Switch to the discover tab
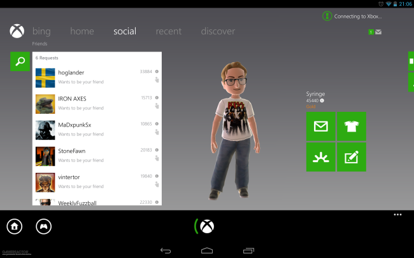Image resolution: width=414 pixels, height=258 pixels. click(218, 31)
